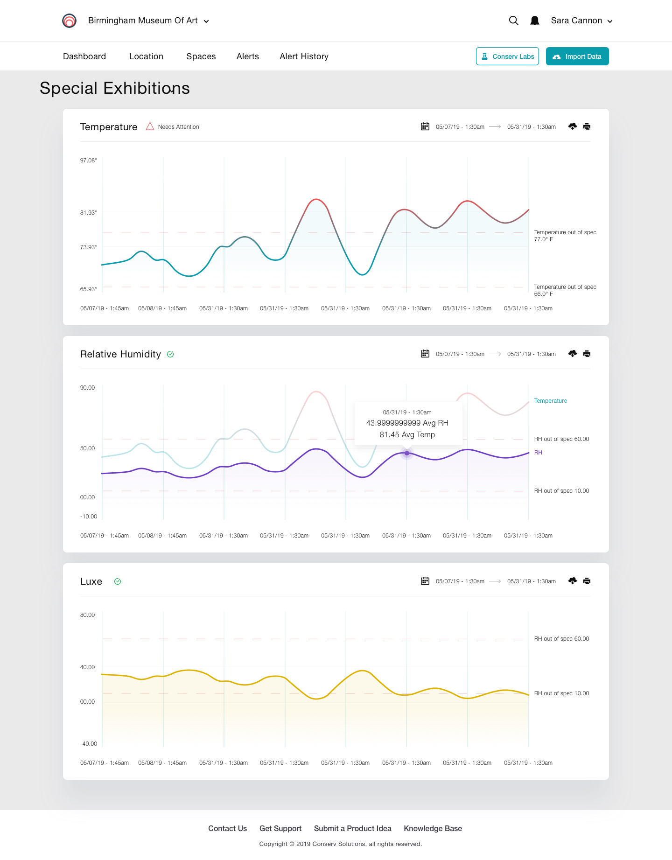The height and width of the screenshot is (860, 672).
Task: Expand Birmingham Museum Of Art dropdown
Action: coord(148,21)
